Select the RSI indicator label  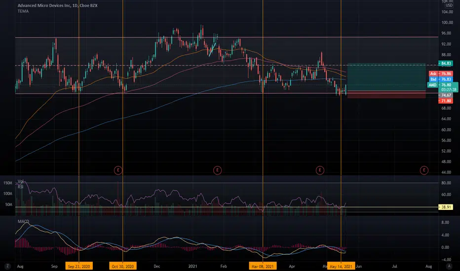point(21,187)
